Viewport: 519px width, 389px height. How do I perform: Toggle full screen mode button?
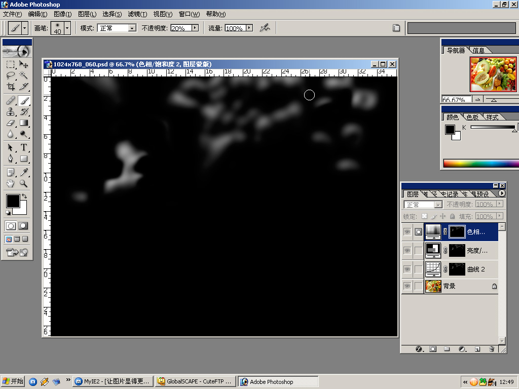[x=25, y=239]
